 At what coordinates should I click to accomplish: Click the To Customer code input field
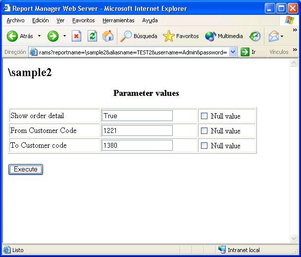click(137, 145)
